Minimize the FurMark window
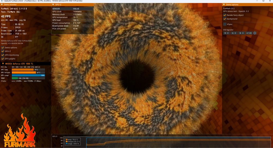Screen dimensions: 273x148 tap(257, 1)
